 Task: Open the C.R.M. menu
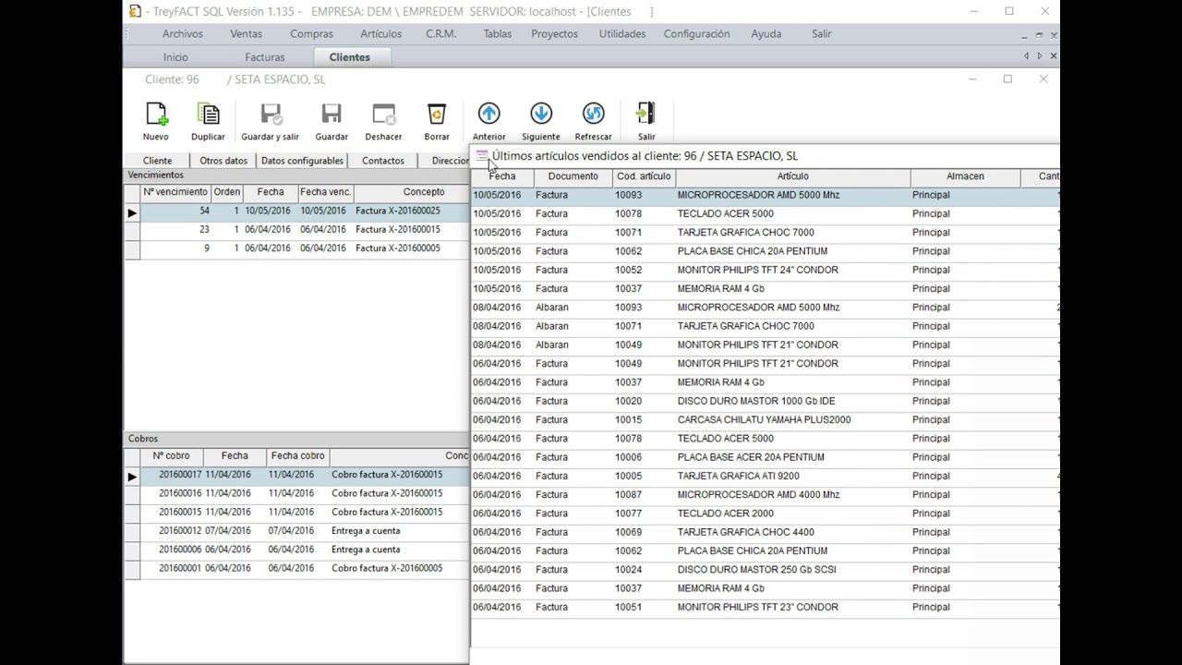[441, 34]
